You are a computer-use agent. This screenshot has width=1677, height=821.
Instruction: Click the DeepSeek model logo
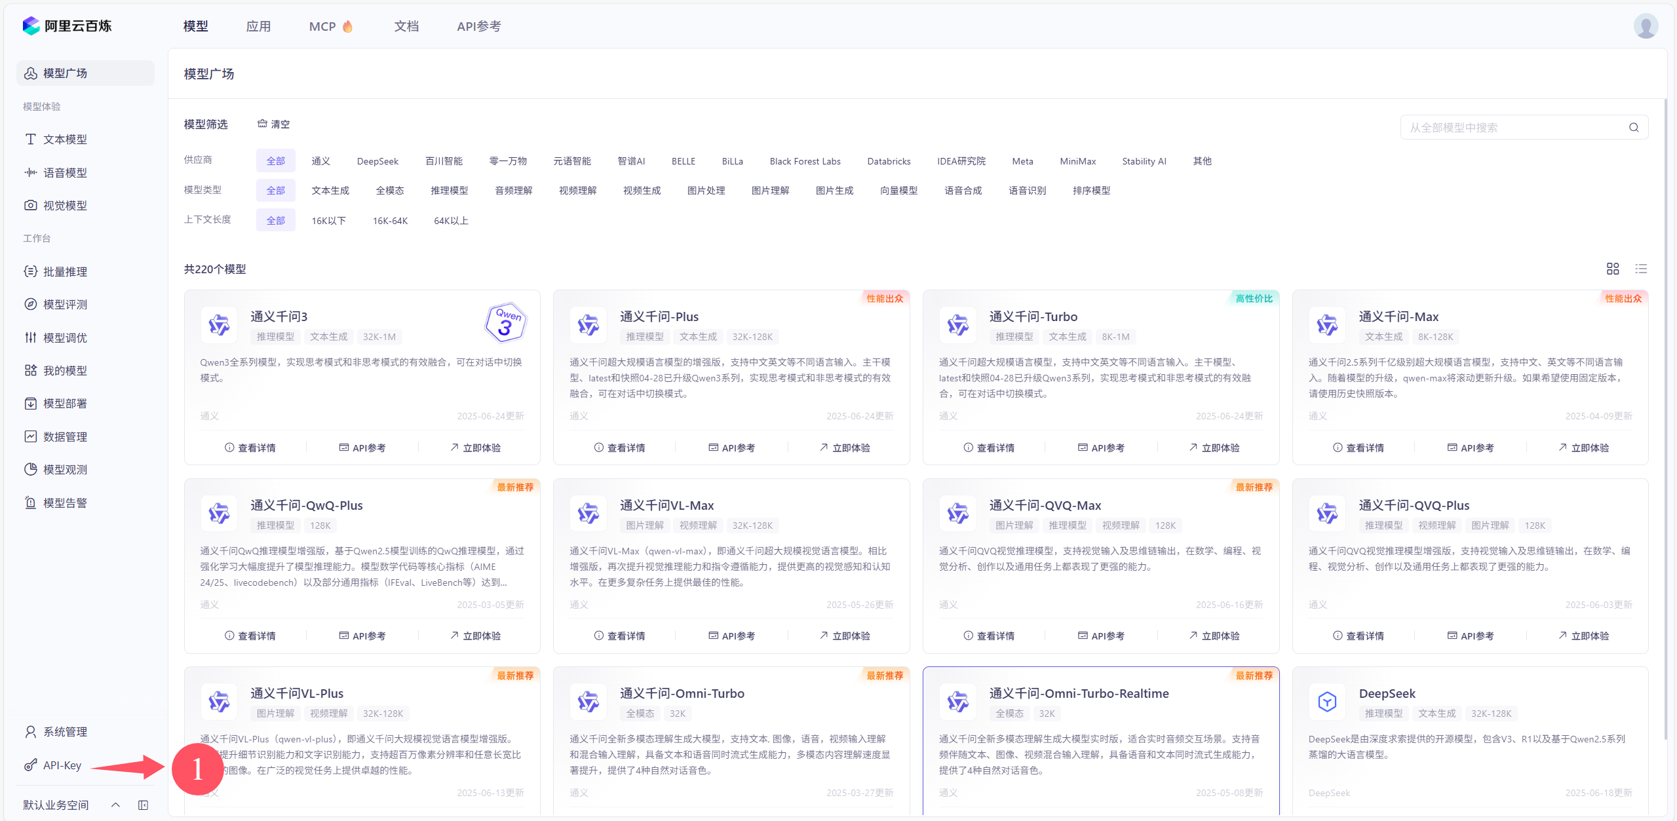1327,701
